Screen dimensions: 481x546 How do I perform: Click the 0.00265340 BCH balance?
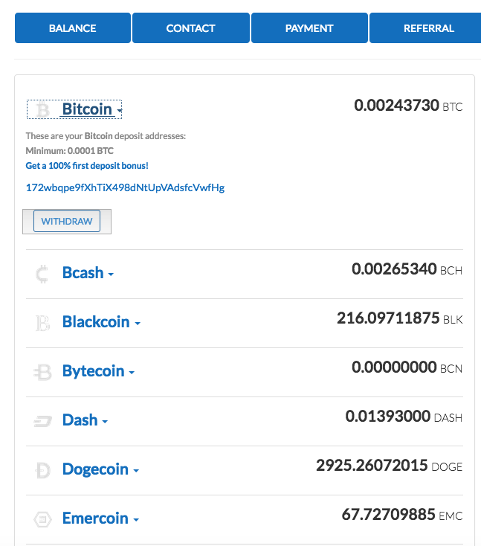[407, 269]
